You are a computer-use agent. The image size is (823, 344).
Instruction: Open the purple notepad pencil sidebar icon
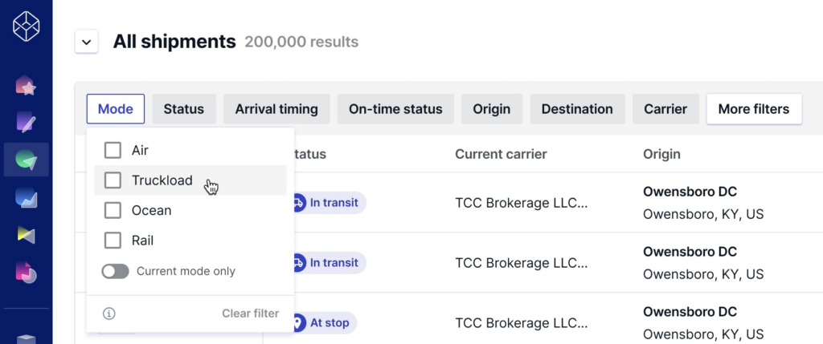27,122
